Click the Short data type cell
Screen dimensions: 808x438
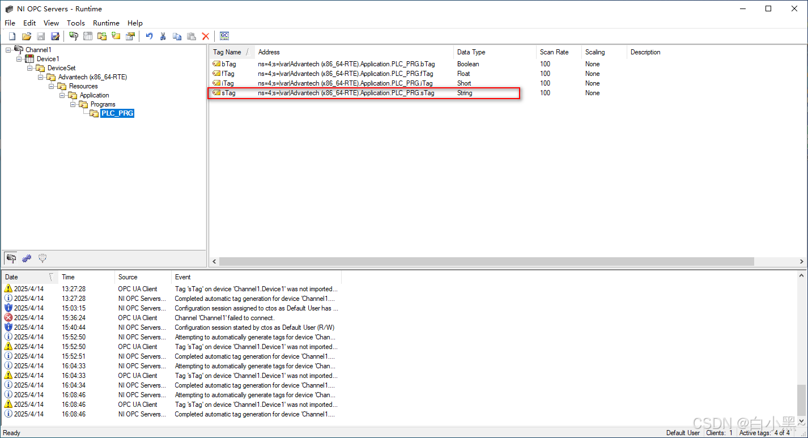click(x=464, y=83)
